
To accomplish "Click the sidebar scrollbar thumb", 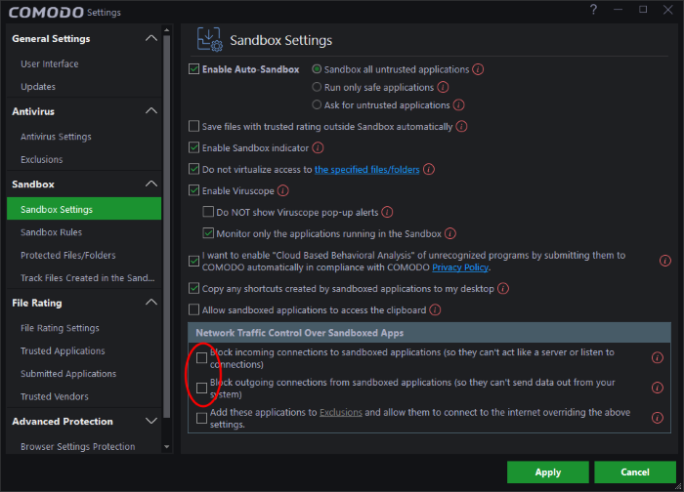I will (x=167, y=226).
